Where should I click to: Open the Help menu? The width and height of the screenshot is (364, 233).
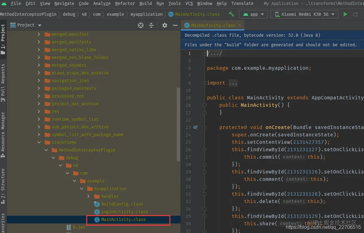221,3
